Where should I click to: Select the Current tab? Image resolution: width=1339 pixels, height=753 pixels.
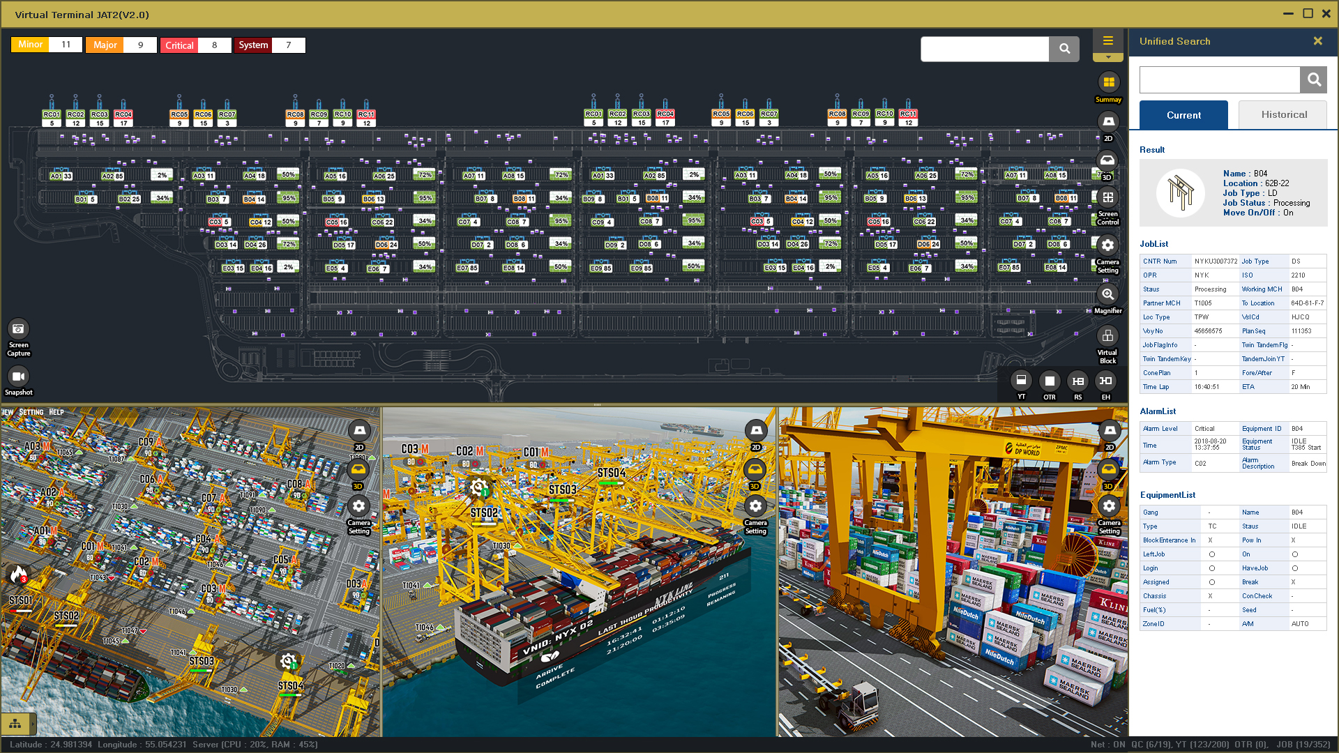click(x=1183, y=115)
